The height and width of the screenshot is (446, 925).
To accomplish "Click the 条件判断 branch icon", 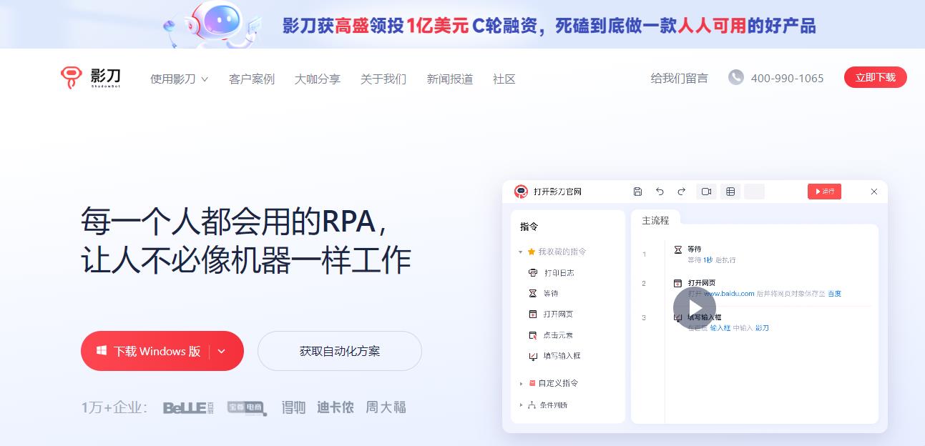I will click(532, 405).
